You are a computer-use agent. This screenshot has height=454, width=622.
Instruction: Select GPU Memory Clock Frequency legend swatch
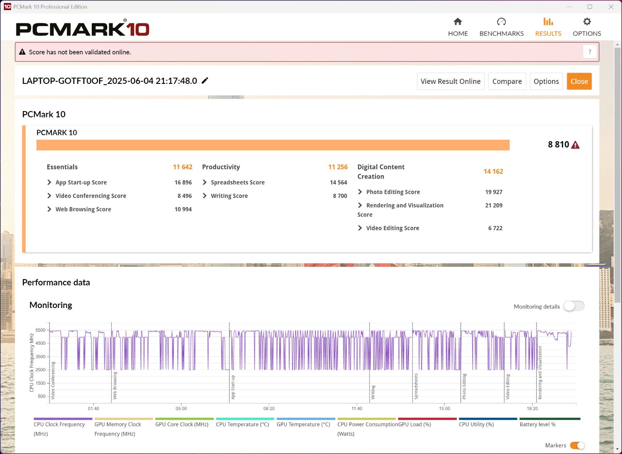click(124, 419)
